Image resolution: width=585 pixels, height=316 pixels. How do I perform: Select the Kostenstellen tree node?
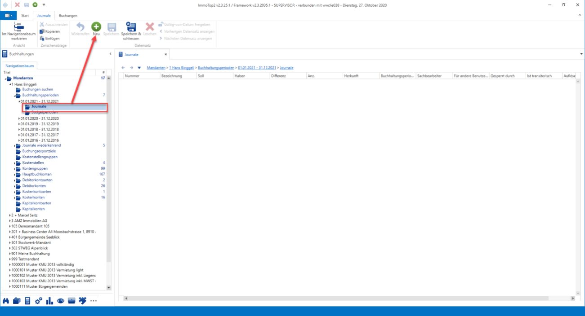pos(33,162)
